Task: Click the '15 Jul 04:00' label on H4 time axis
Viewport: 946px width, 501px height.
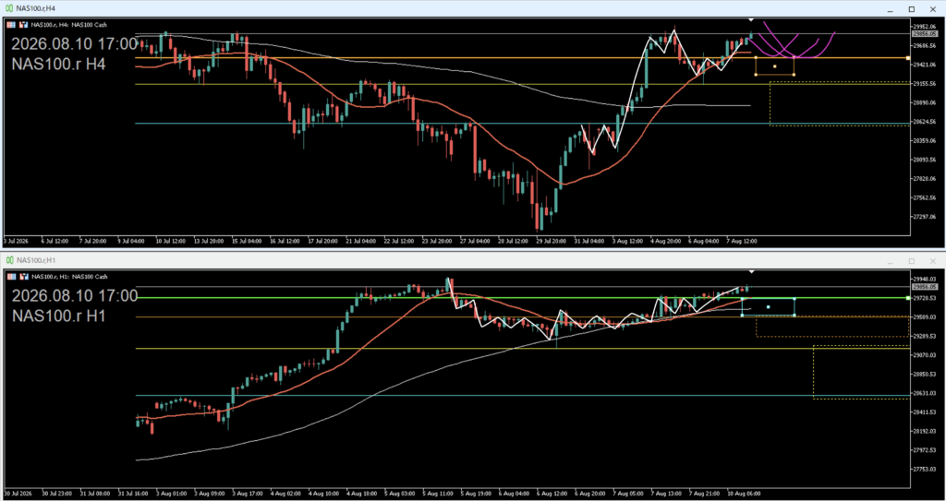Action: pyautogui.click(x=247, y=241)
